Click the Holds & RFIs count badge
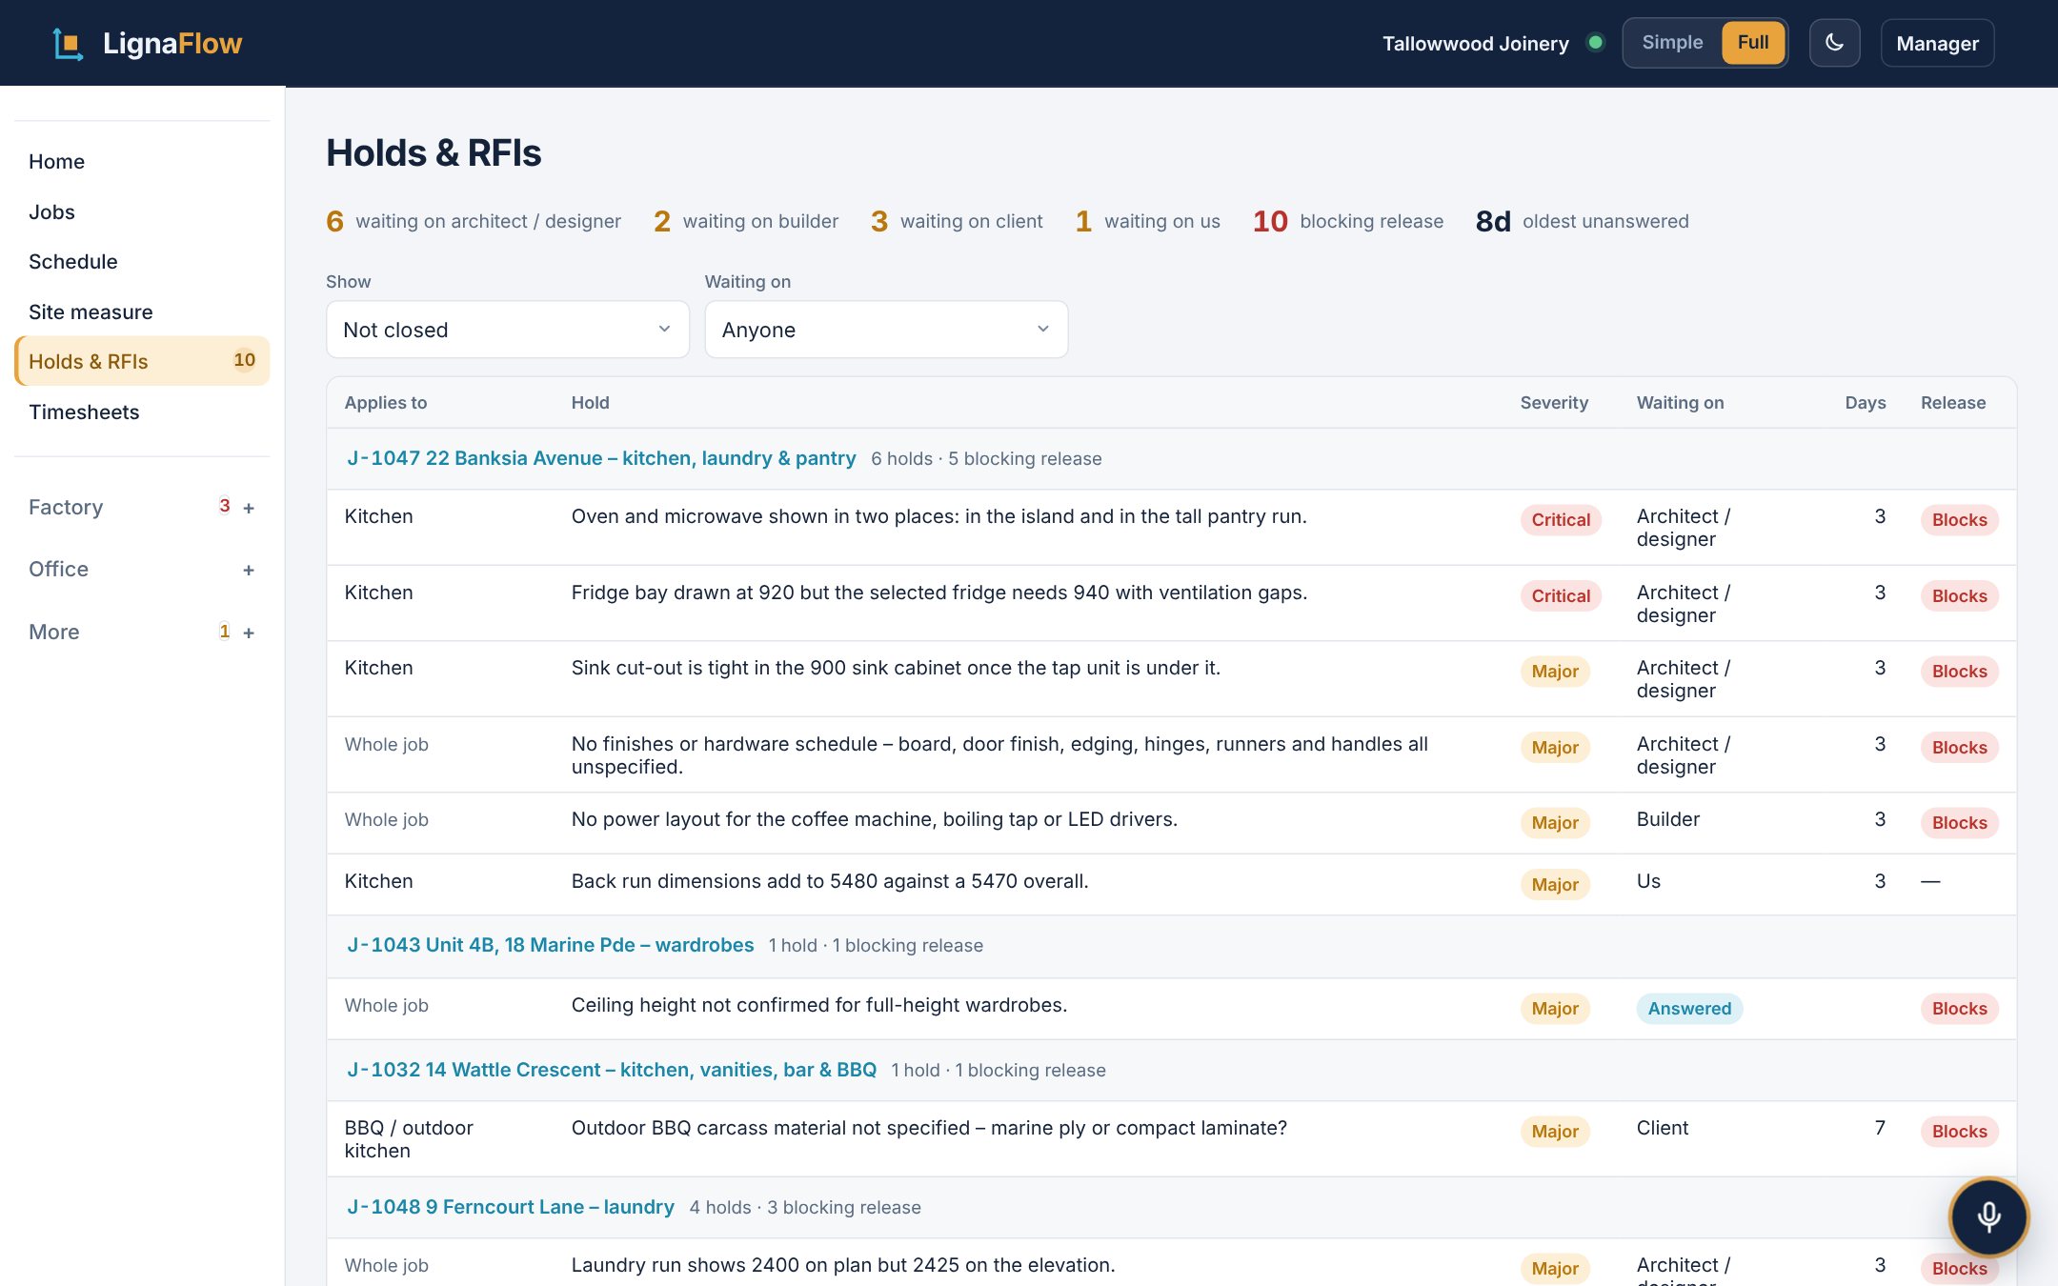2058x1286 pixels. 244,360
